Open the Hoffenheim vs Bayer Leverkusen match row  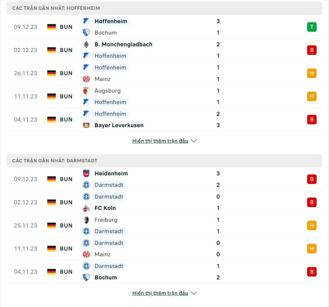[x=164, y=119]
